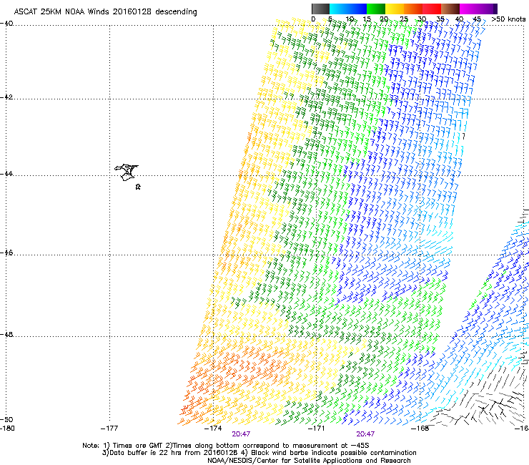Click the large Chatham Island coastline outline
The width and height of the screenshot is (529, 465).
click(127, 172)
